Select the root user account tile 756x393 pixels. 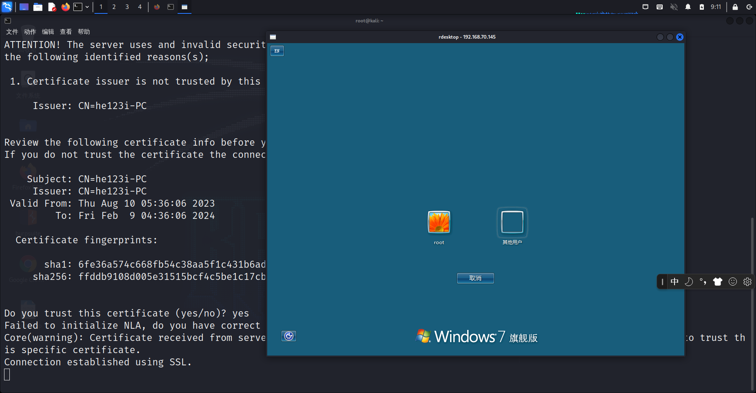439,222
